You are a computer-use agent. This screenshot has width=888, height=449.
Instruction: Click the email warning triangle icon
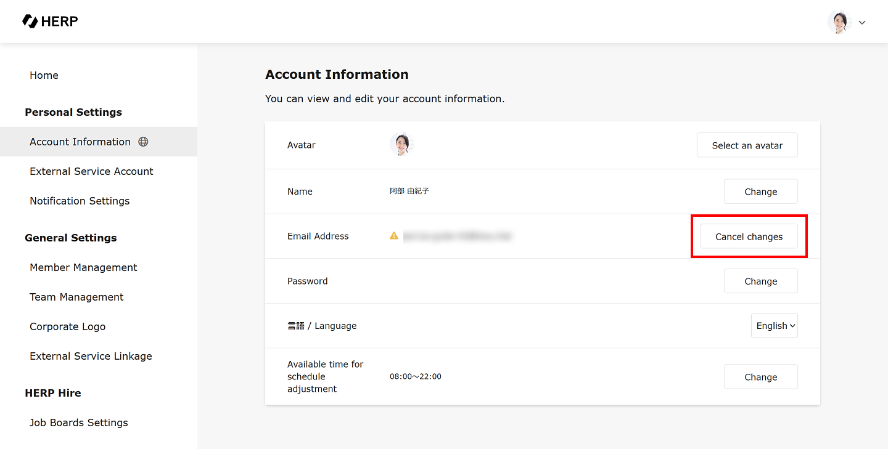pos(394,235)
